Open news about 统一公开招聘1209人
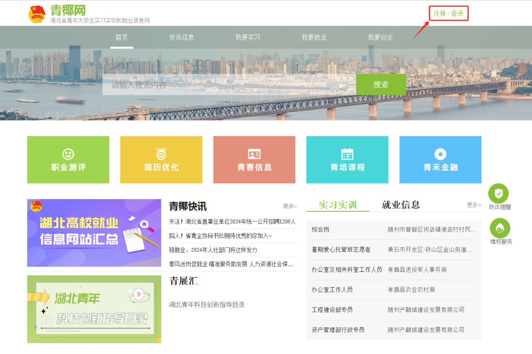532x354 pixels. point(233,222)
